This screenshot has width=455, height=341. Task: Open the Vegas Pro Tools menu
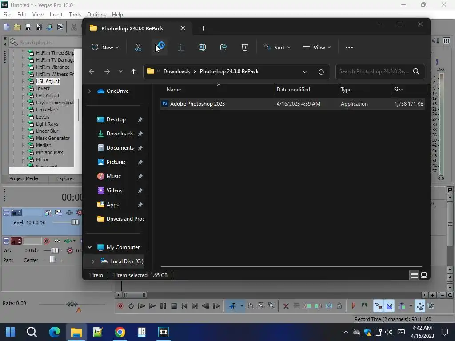coord(75,15)
